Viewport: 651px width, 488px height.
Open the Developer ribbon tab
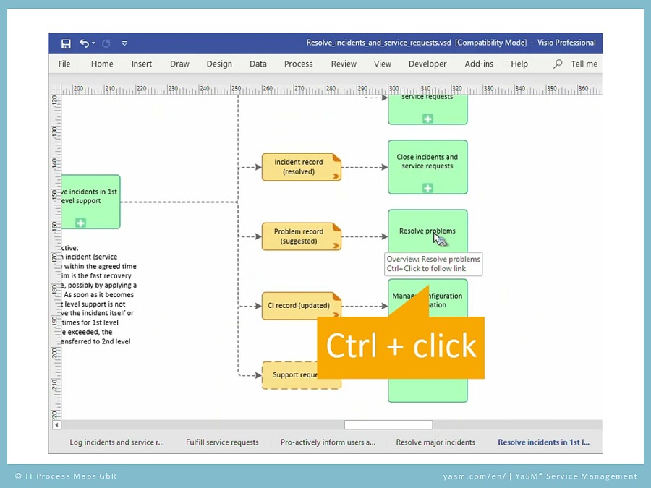[x=427, y=64]
